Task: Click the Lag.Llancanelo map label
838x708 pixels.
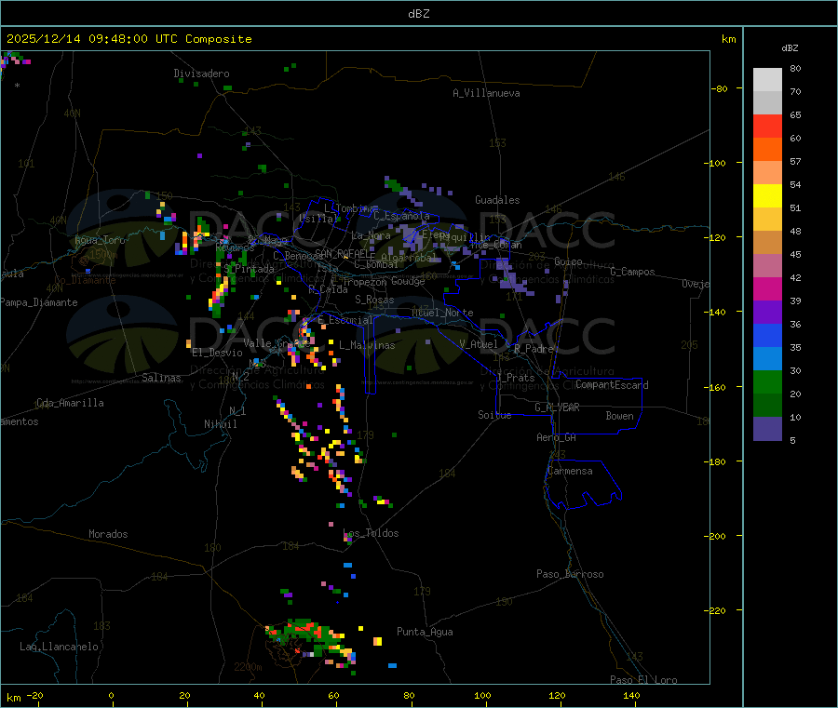Action: tap(60, 647)
